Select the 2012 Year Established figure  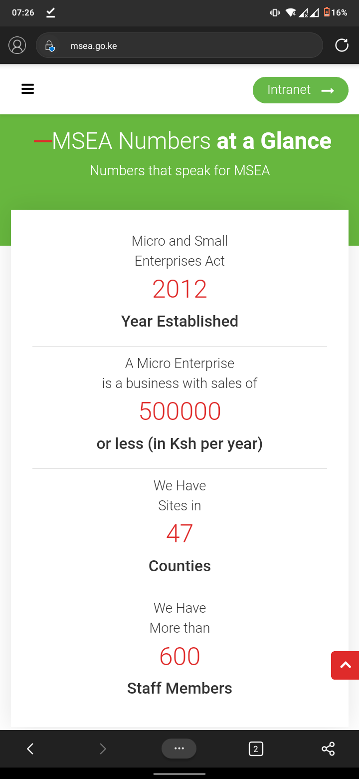point(179,289)
